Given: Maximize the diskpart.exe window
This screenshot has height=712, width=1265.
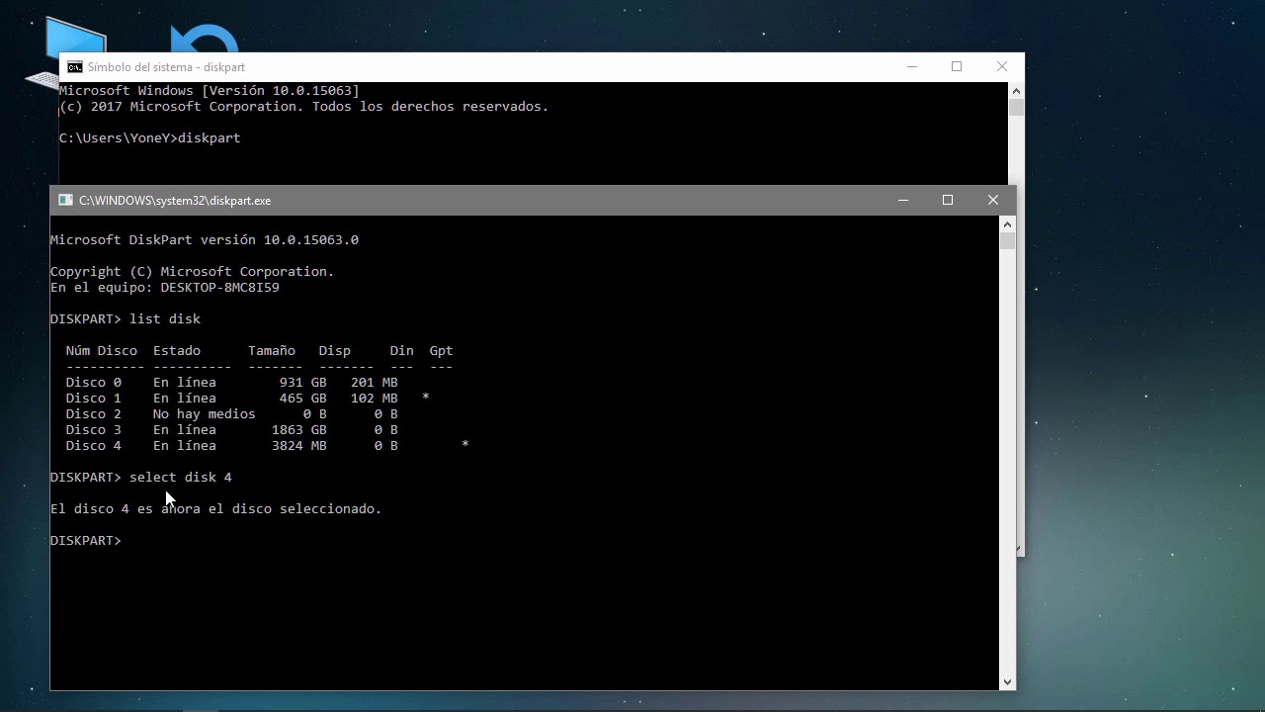Looking at the screenshot, I should [x=948, y=200].
